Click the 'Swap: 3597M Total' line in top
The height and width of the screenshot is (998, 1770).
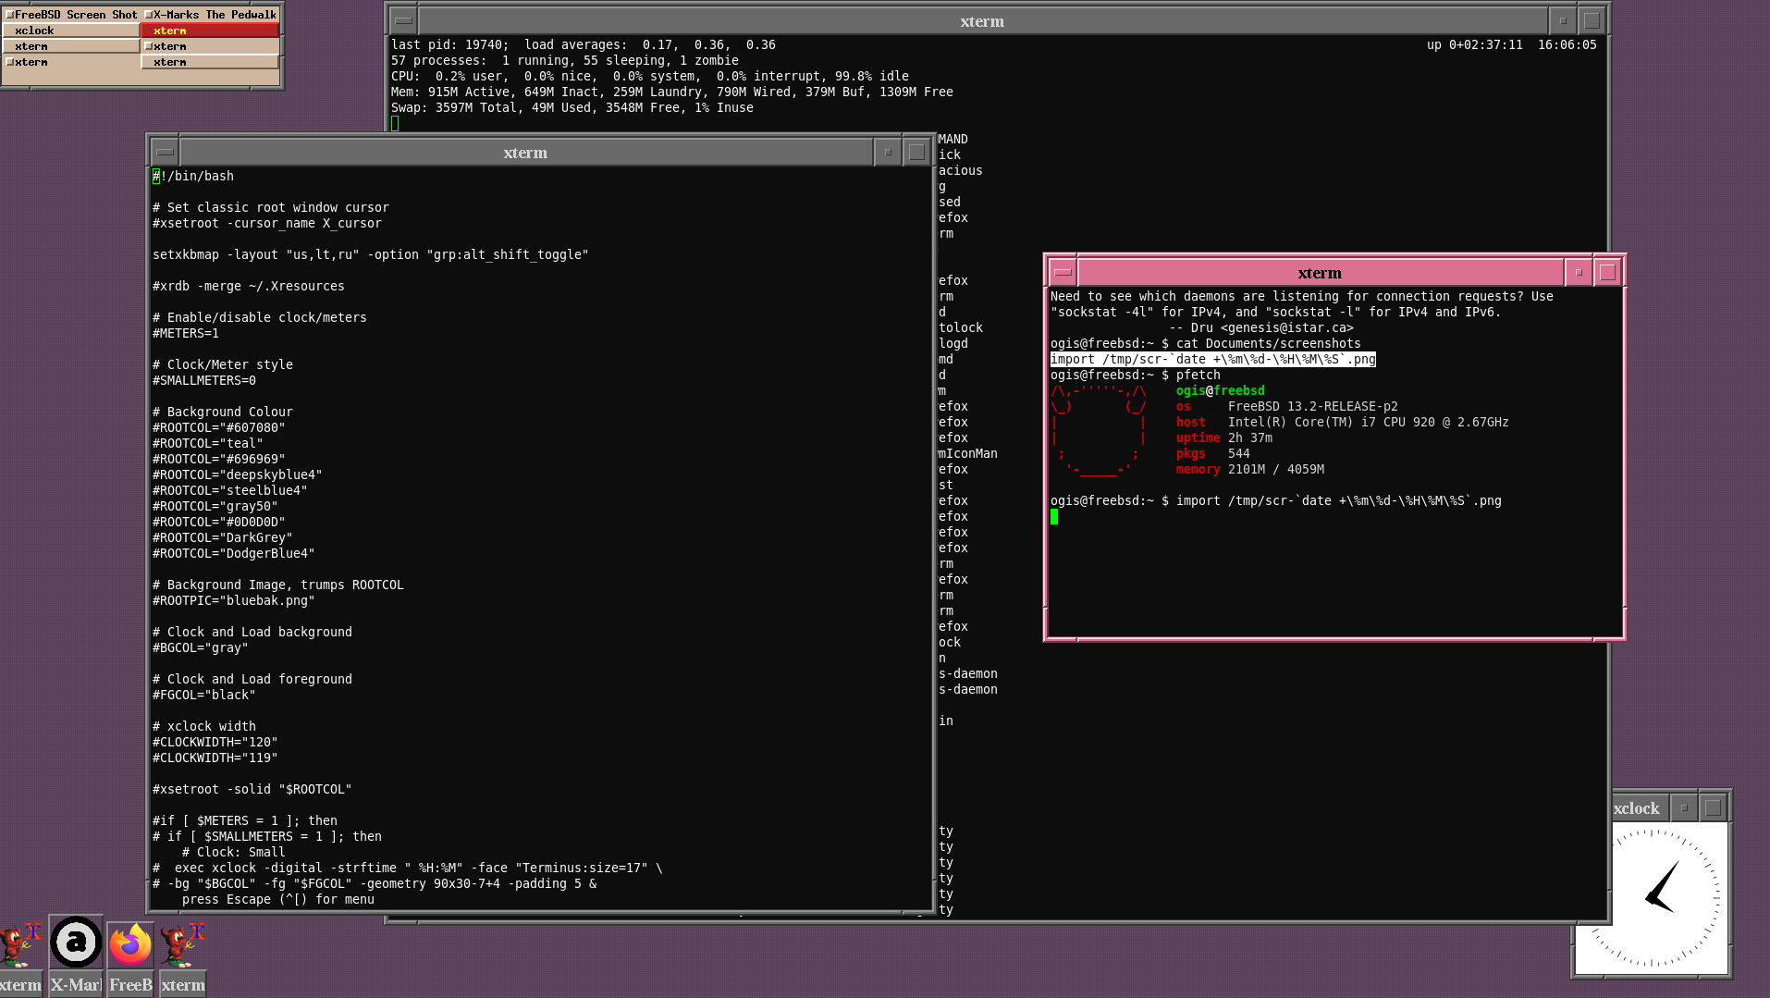click(x=572, y=107)
